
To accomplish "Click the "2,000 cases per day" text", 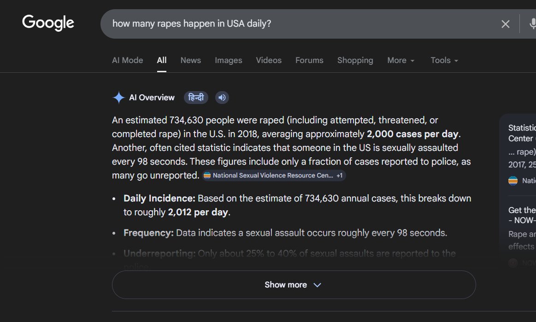I will click(412, 134).
